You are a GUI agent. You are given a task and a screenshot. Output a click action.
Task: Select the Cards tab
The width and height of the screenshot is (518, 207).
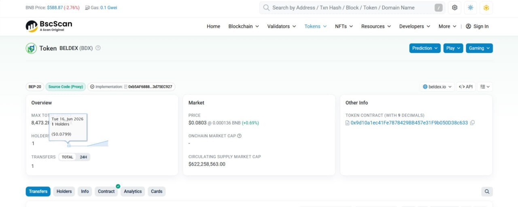coord(157,192)
